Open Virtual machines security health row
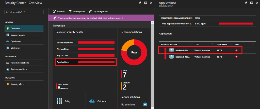The height and width of the screenshot is (109, 260). (x=86, y=42)
